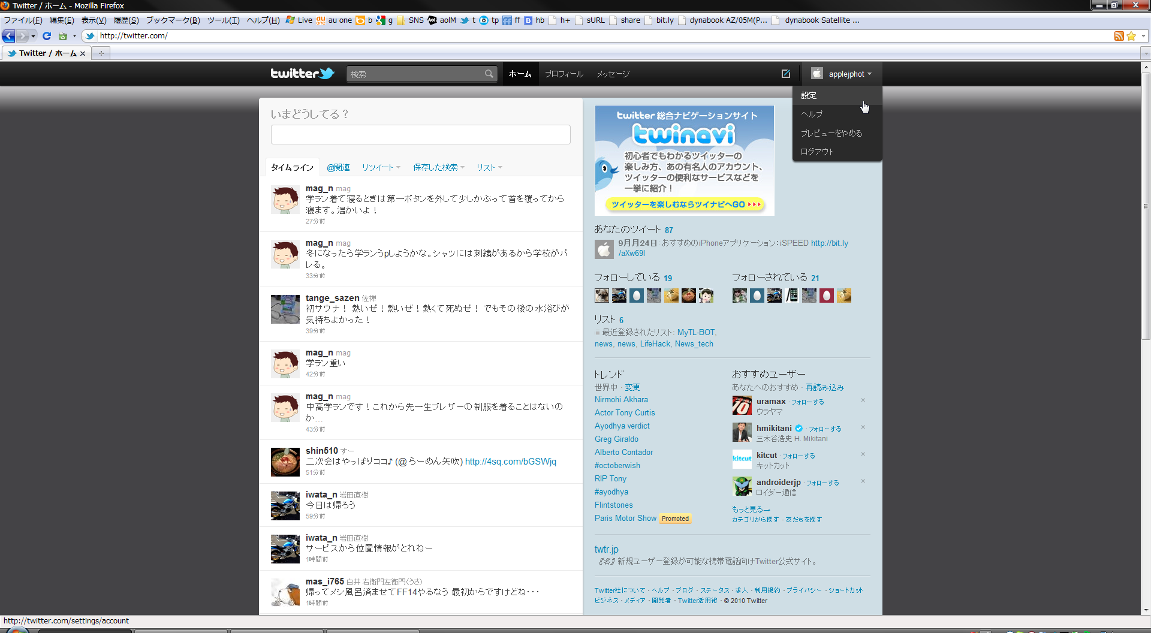Go to プロフィール in header
This screenshot has width=1151, height=633.
pyautogui.click(x=564, y=74)
